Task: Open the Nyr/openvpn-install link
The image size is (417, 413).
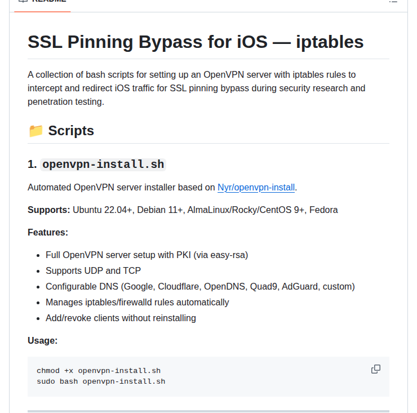Action: point(256,188)
